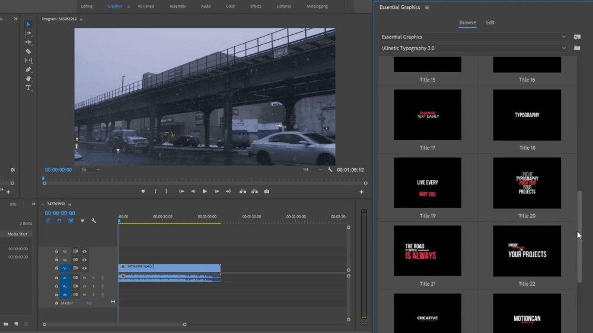Select the Ripple Edit tool
The height and width of the screenshot is (333, 593).
click(x=28, y=42)
